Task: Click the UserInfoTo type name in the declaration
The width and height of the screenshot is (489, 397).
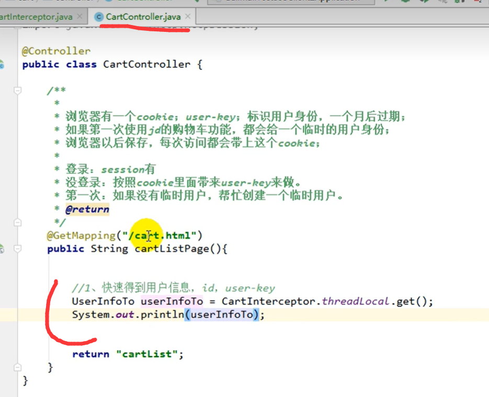Action: pyautogui.click(x=103, y=301)
